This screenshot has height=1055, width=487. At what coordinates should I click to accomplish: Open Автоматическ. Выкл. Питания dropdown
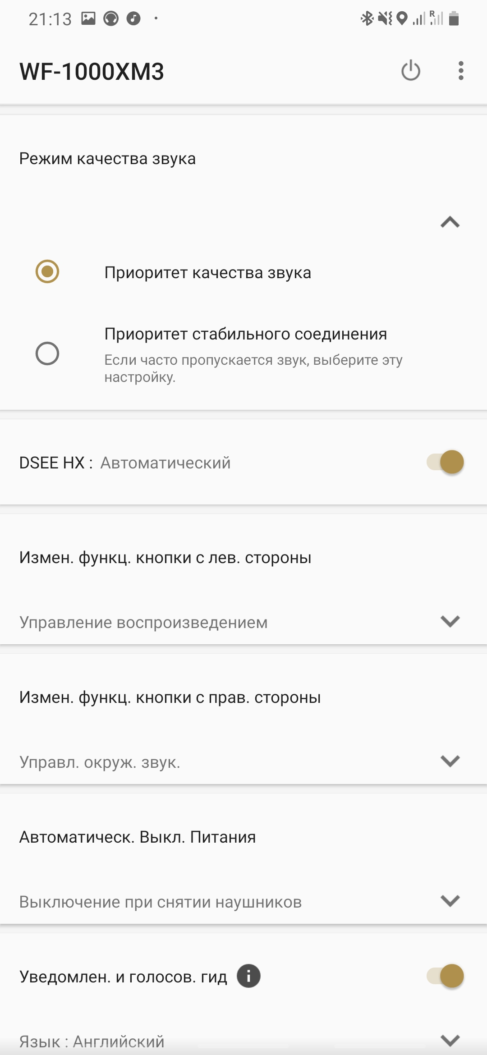tap(450, 901)
